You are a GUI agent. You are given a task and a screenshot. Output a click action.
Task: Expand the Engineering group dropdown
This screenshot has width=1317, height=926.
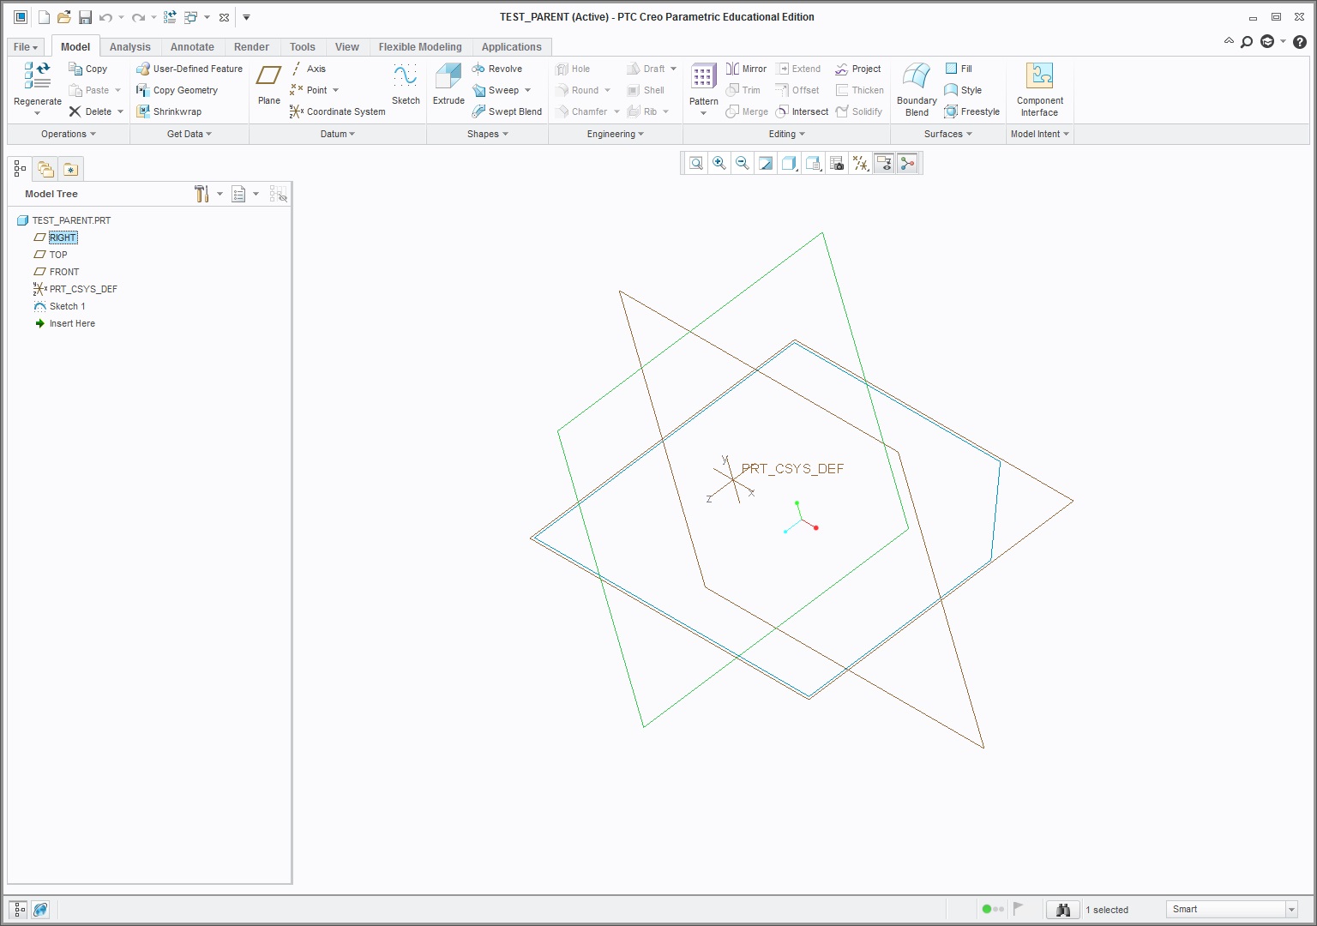point(616,134)
